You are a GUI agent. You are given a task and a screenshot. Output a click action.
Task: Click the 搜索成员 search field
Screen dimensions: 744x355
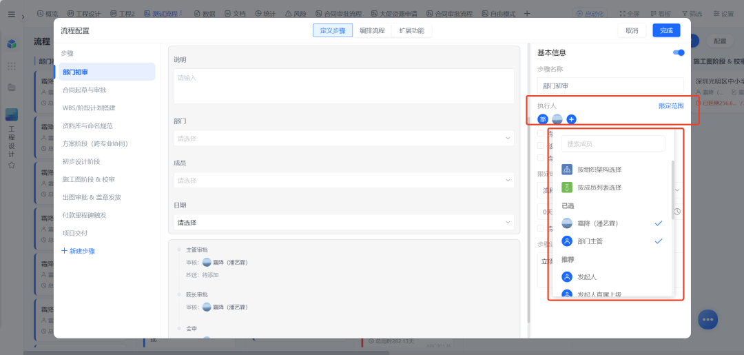click(613, 144)
